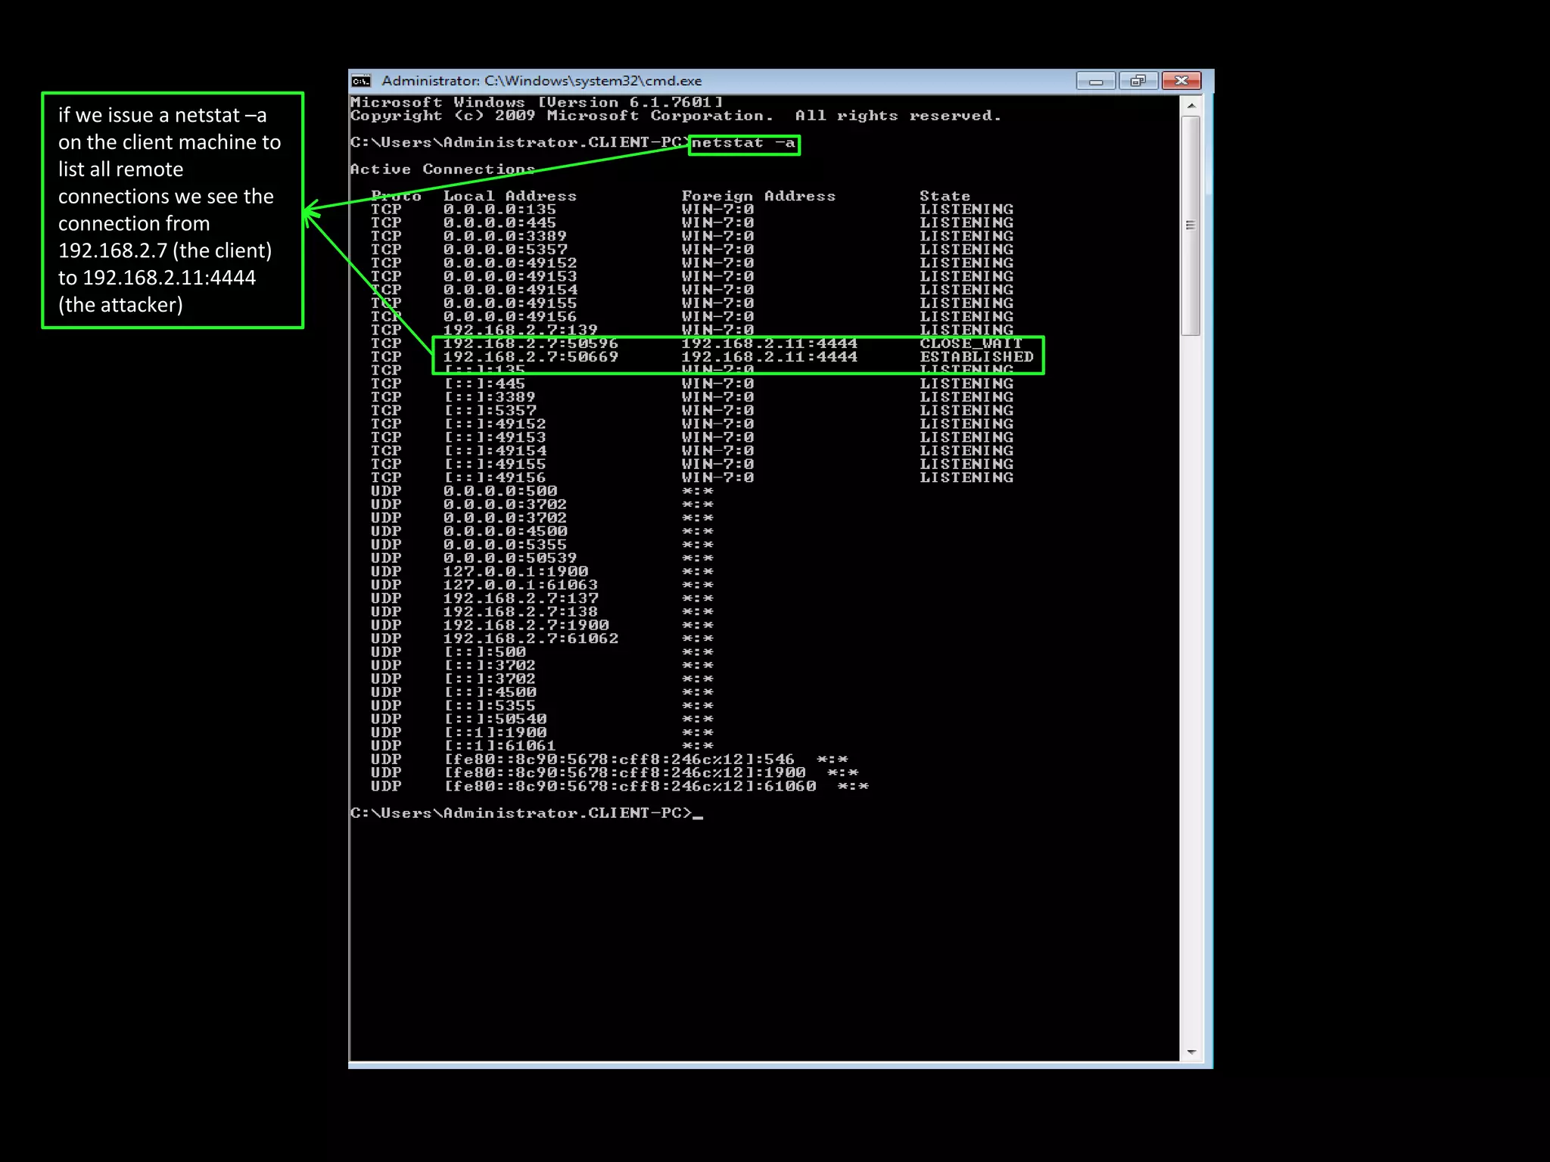Click UDP local address 0.0.0.0:5355
This screenshot has width=1550, height=1162.
point(505,545)
